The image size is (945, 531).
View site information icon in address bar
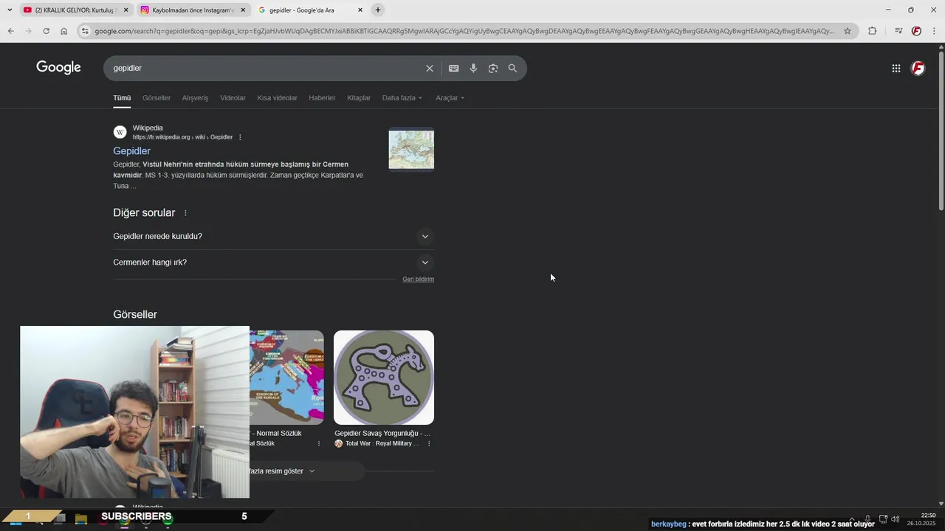coord(85,31)
